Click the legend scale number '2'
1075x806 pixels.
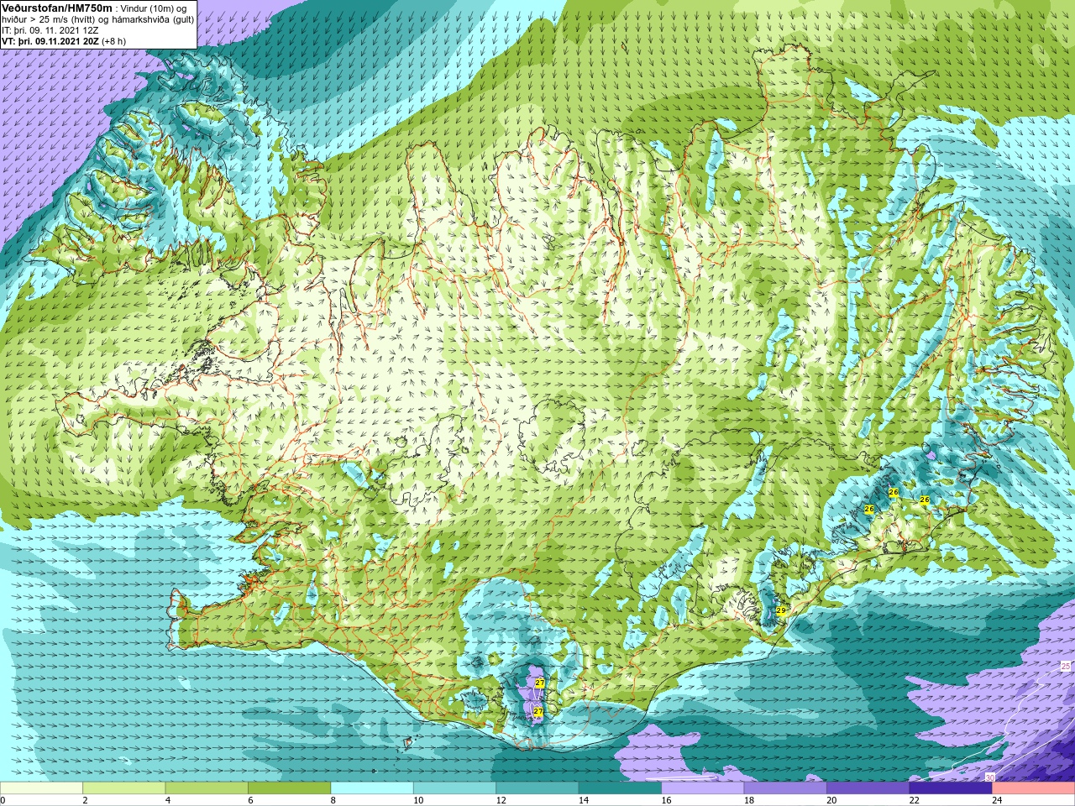[85, 800]
